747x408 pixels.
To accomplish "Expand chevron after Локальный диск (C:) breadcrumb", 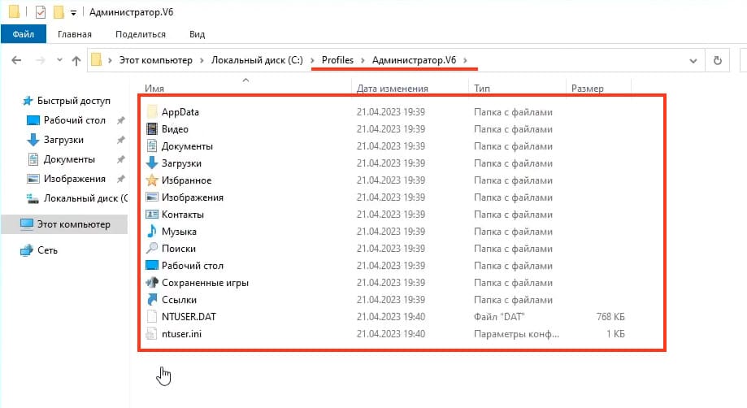I will (x=312, y=60).
